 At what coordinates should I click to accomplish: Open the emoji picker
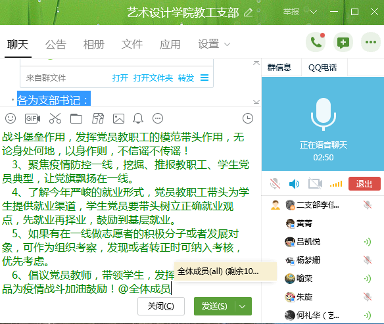(11, 118)
